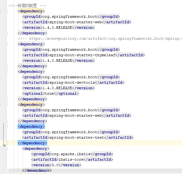Click fold-end marker at ibatis dependency closing tag
This screenshot has width=182, height=174.
[x=6, y=170]
